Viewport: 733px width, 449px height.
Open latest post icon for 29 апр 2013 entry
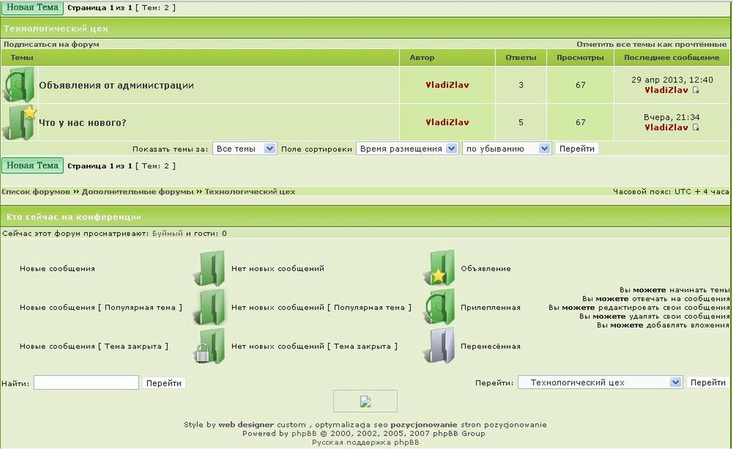tap(696, 90)
